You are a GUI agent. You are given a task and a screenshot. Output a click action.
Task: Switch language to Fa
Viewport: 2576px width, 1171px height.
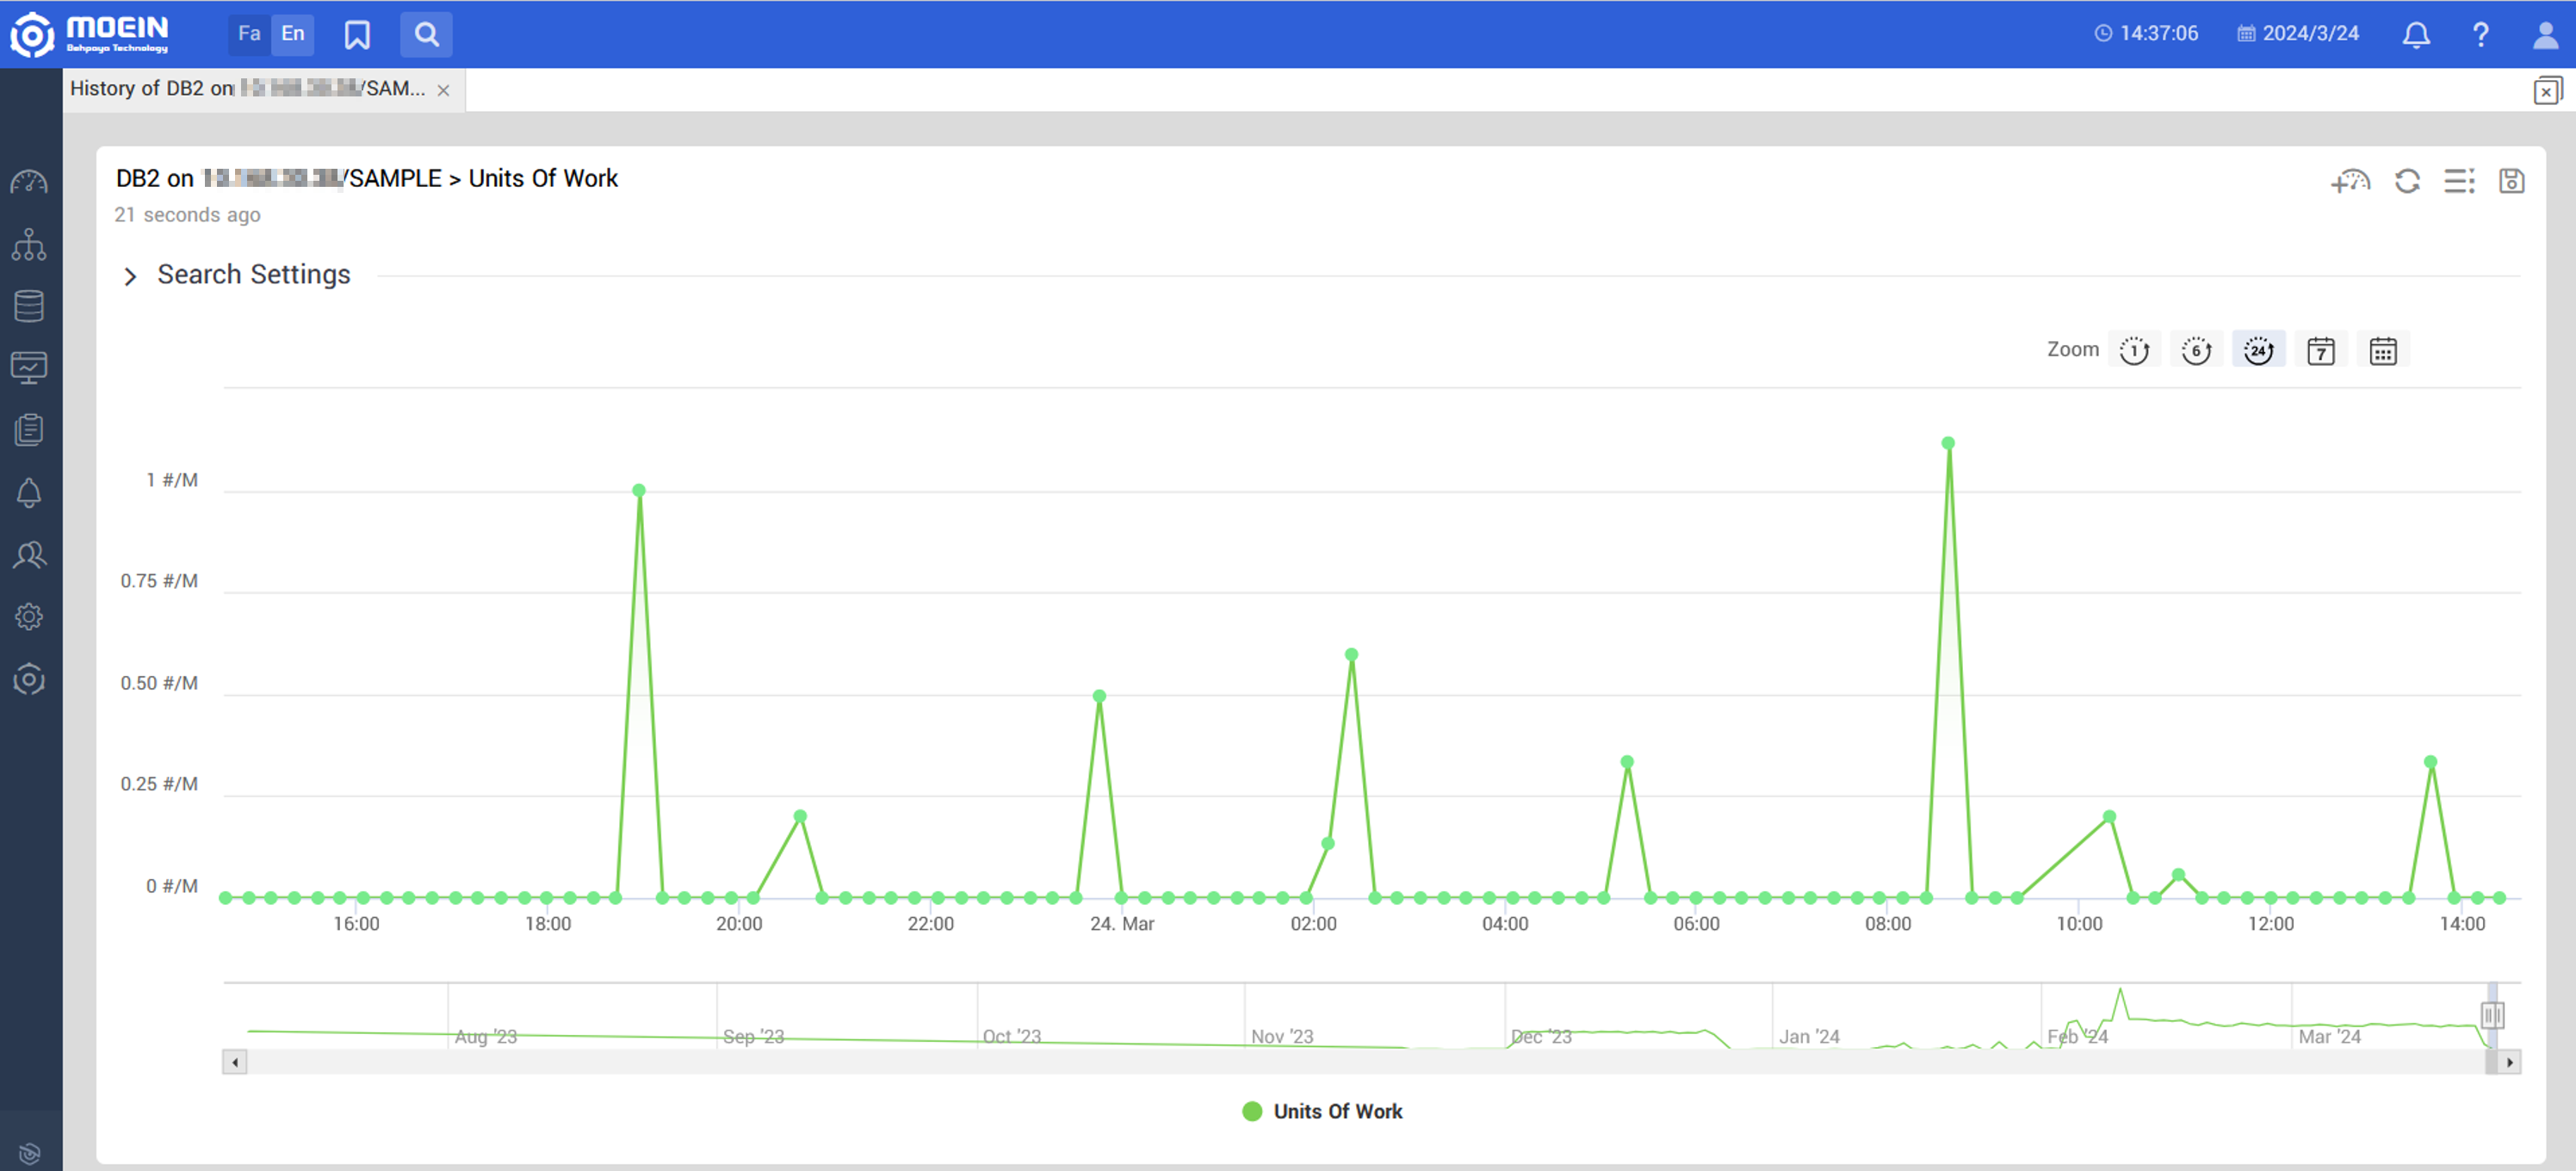(x=249, y=34)
